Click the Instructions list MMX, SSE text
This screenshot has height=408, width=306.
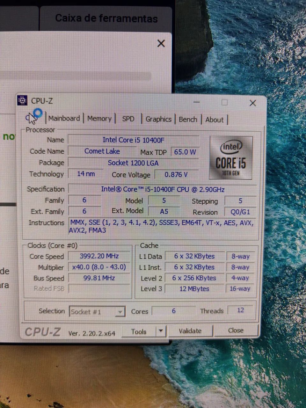point(162,226)
